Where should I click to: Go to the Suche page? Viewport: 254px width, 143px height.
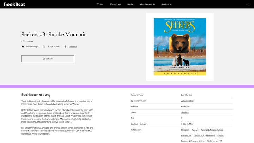tap(131, 4)
